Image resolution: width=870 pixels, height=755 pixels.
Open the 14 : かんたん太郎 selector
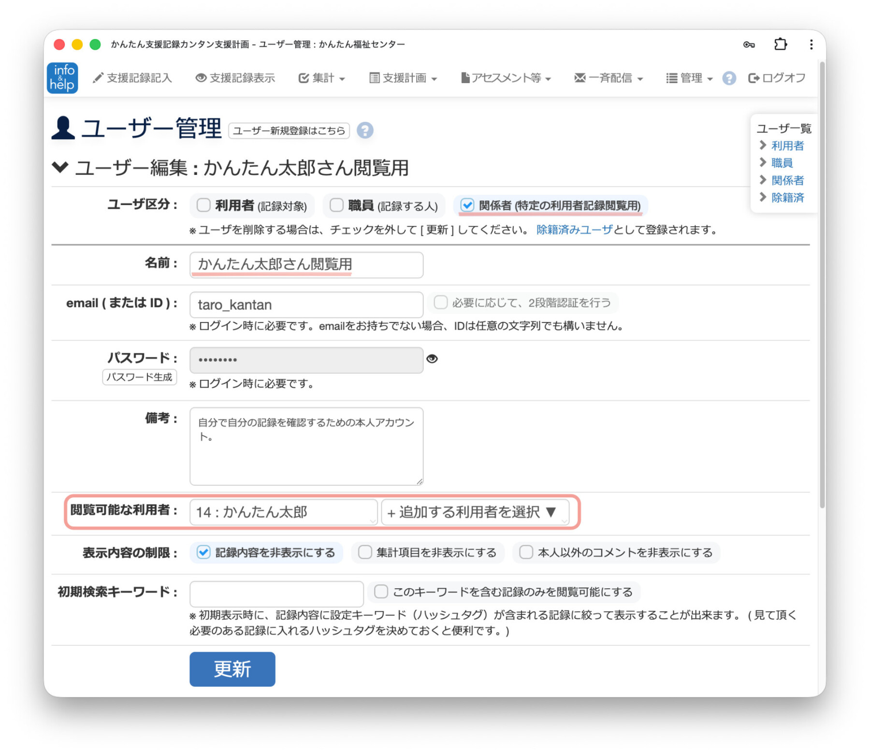283,512
